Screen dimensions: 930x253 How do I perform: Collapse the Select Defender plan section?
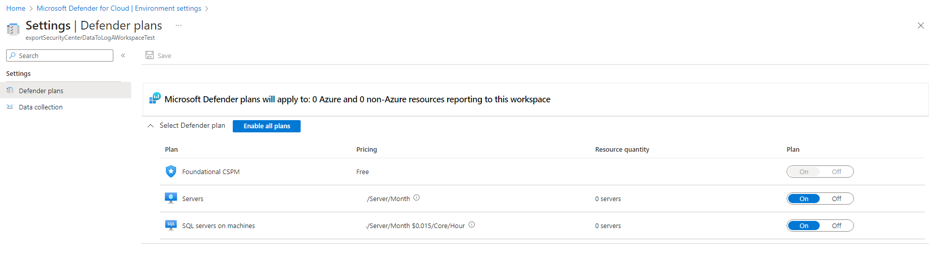151,126
